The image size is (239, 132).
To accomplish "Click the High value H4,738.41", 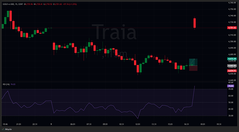I will click(38, 4).
